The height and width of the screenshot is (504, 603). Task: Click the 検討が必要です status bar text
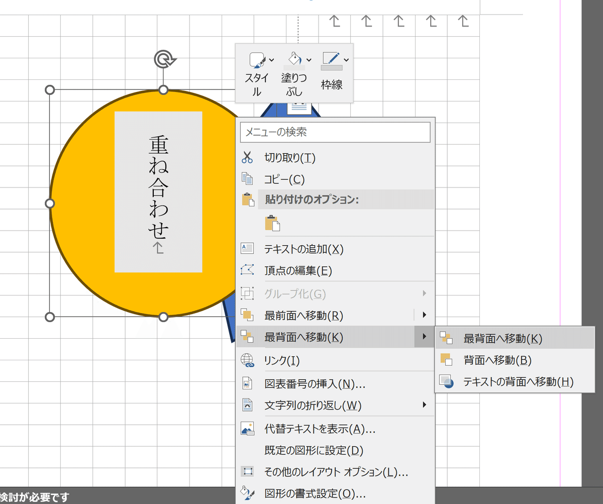34,497
